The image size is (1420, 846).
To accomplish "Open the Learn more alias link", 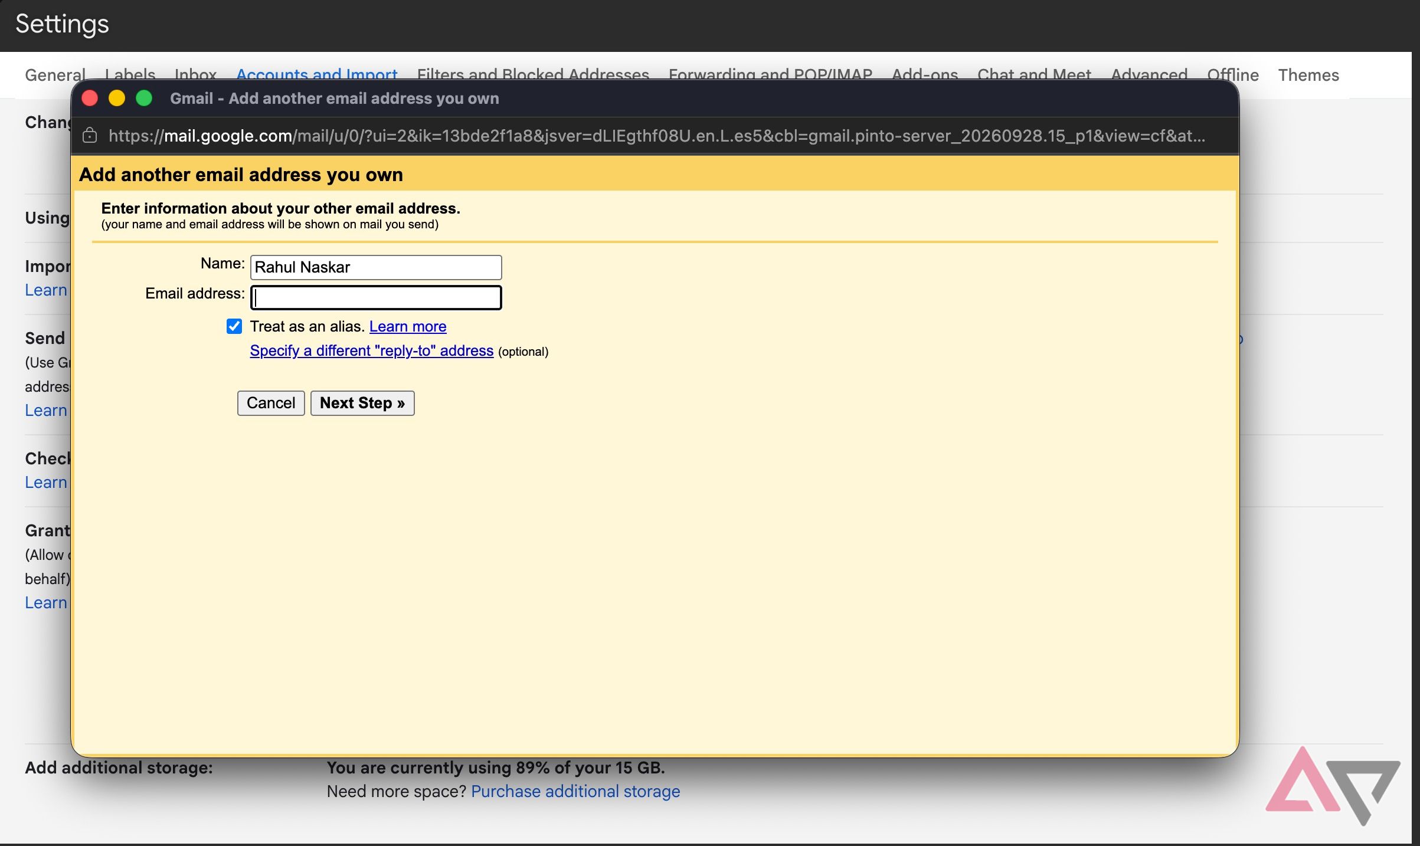I will pos(408,326).
